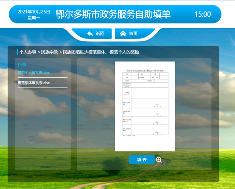This screenshot has width=235, height=189.
Task: Open 模范个人审批表.doc in directory
Action: click(34, 73)
